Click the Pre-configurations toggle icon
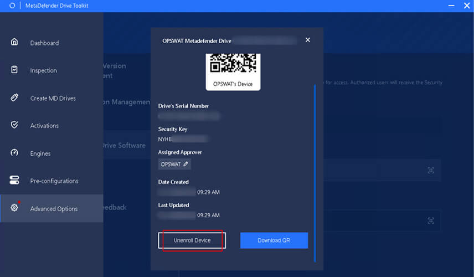474x277 pixels. click(x=14, y=180)
